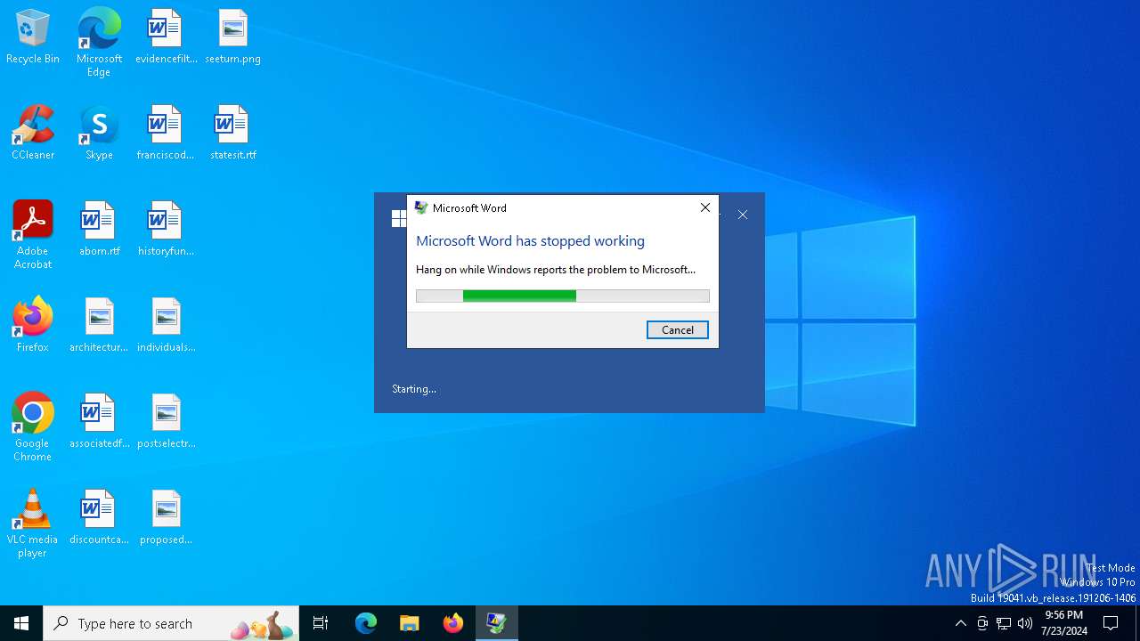The width and height of the screenshot is (1140, 641).
Task: Select the Adobe Acrobat desktop shortcut
Action: click(x=33, y=235)
